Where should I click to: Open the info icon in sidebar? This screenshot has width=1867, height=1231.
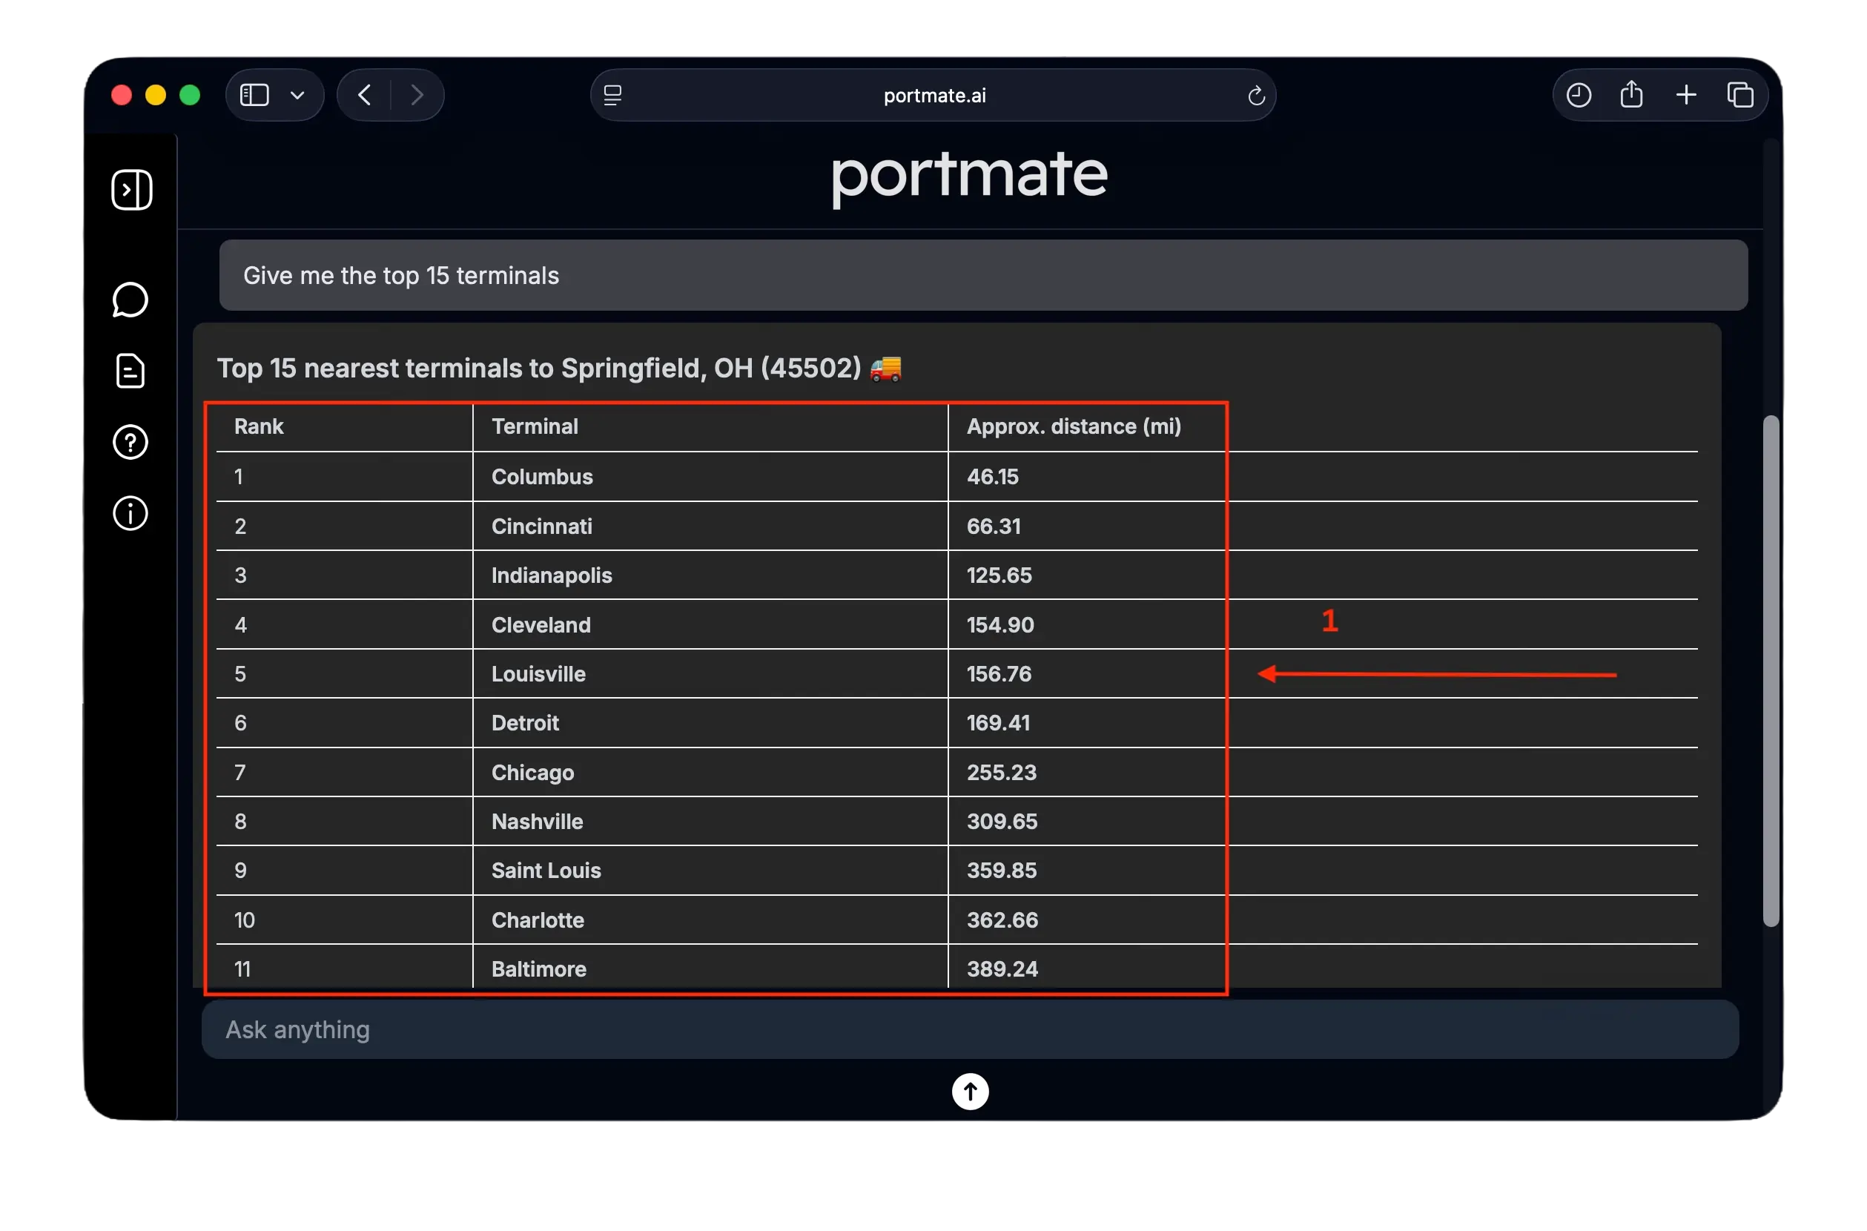click(130, 513)
